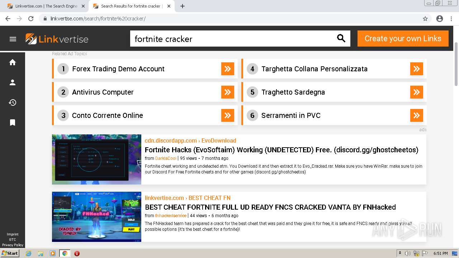Open the history sidebar icon
Viewport: 459px width, 258px height.
(13, 102)
